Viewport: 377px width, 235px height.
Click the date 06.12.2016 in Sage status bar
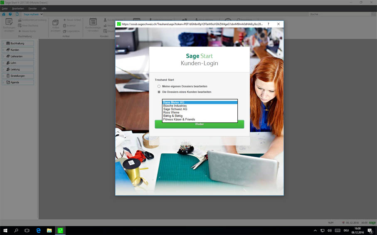[352, 223]
